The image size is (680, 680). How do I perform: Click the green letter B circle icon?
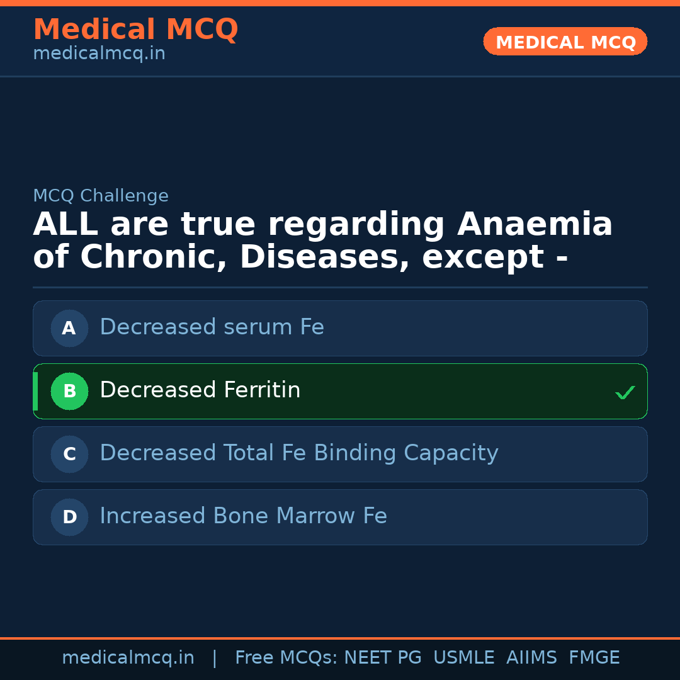tap(69, 391)
